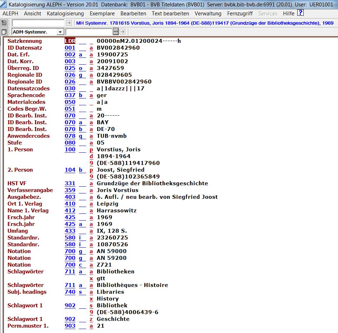Click the ellipsis browse button in second toolbar row

[x=116, y=32]
